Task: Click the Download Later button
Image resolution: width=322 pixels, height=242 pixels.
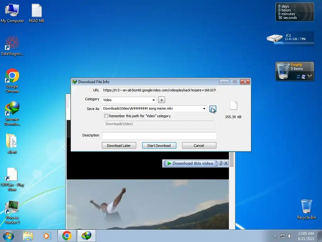Action: point(119,146)
